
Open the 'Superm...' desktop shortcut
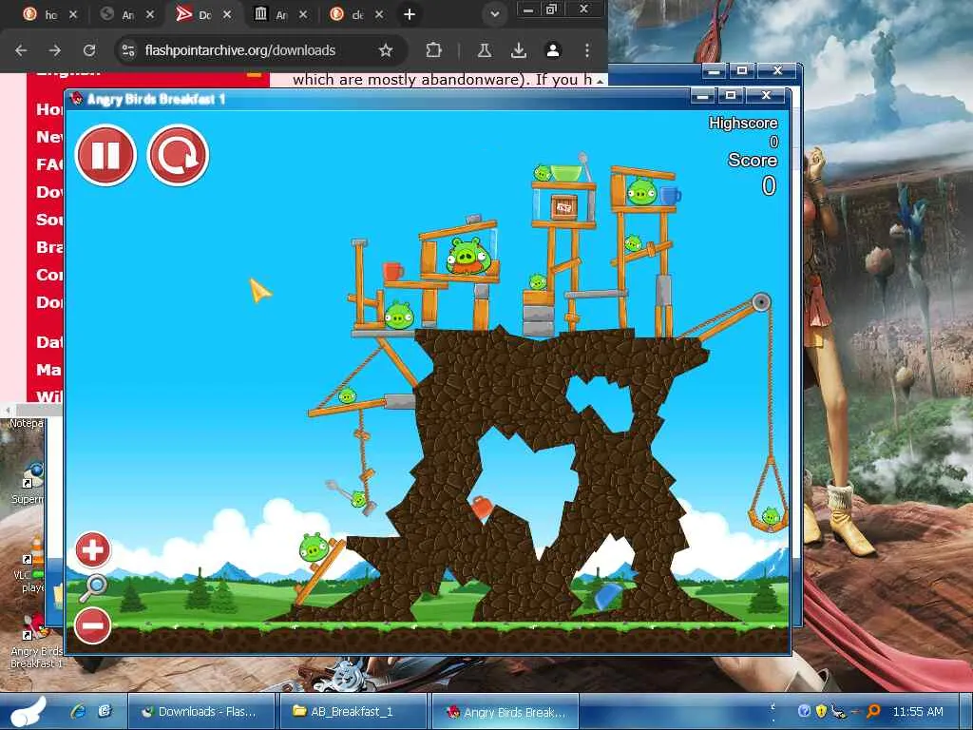tap(29, 481)
